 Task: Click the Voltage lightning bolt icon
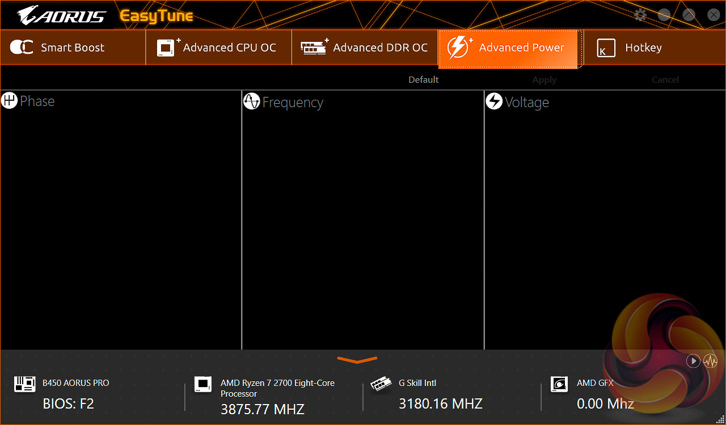click(494, 101)
